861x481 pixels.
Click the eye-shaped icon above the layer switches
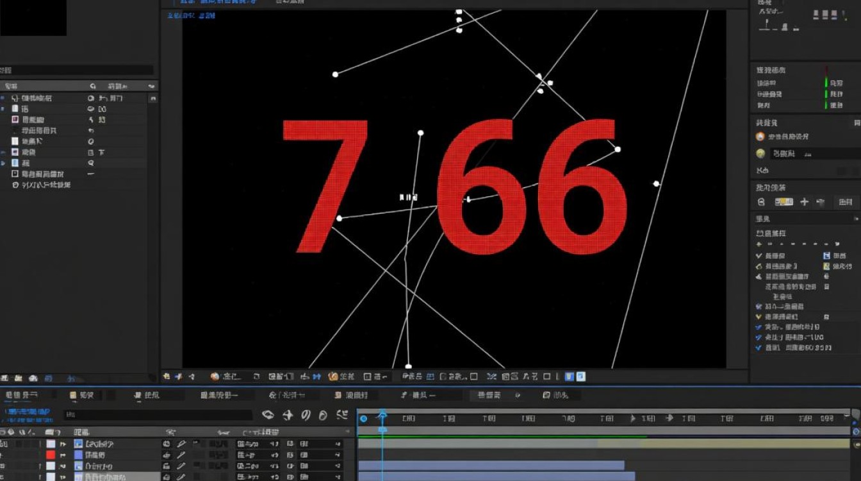click(268, 415)
